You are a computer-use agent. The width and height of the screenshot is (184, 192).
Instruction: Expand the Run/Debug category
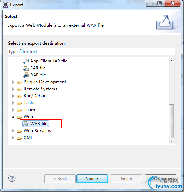(x=13, y=96)
